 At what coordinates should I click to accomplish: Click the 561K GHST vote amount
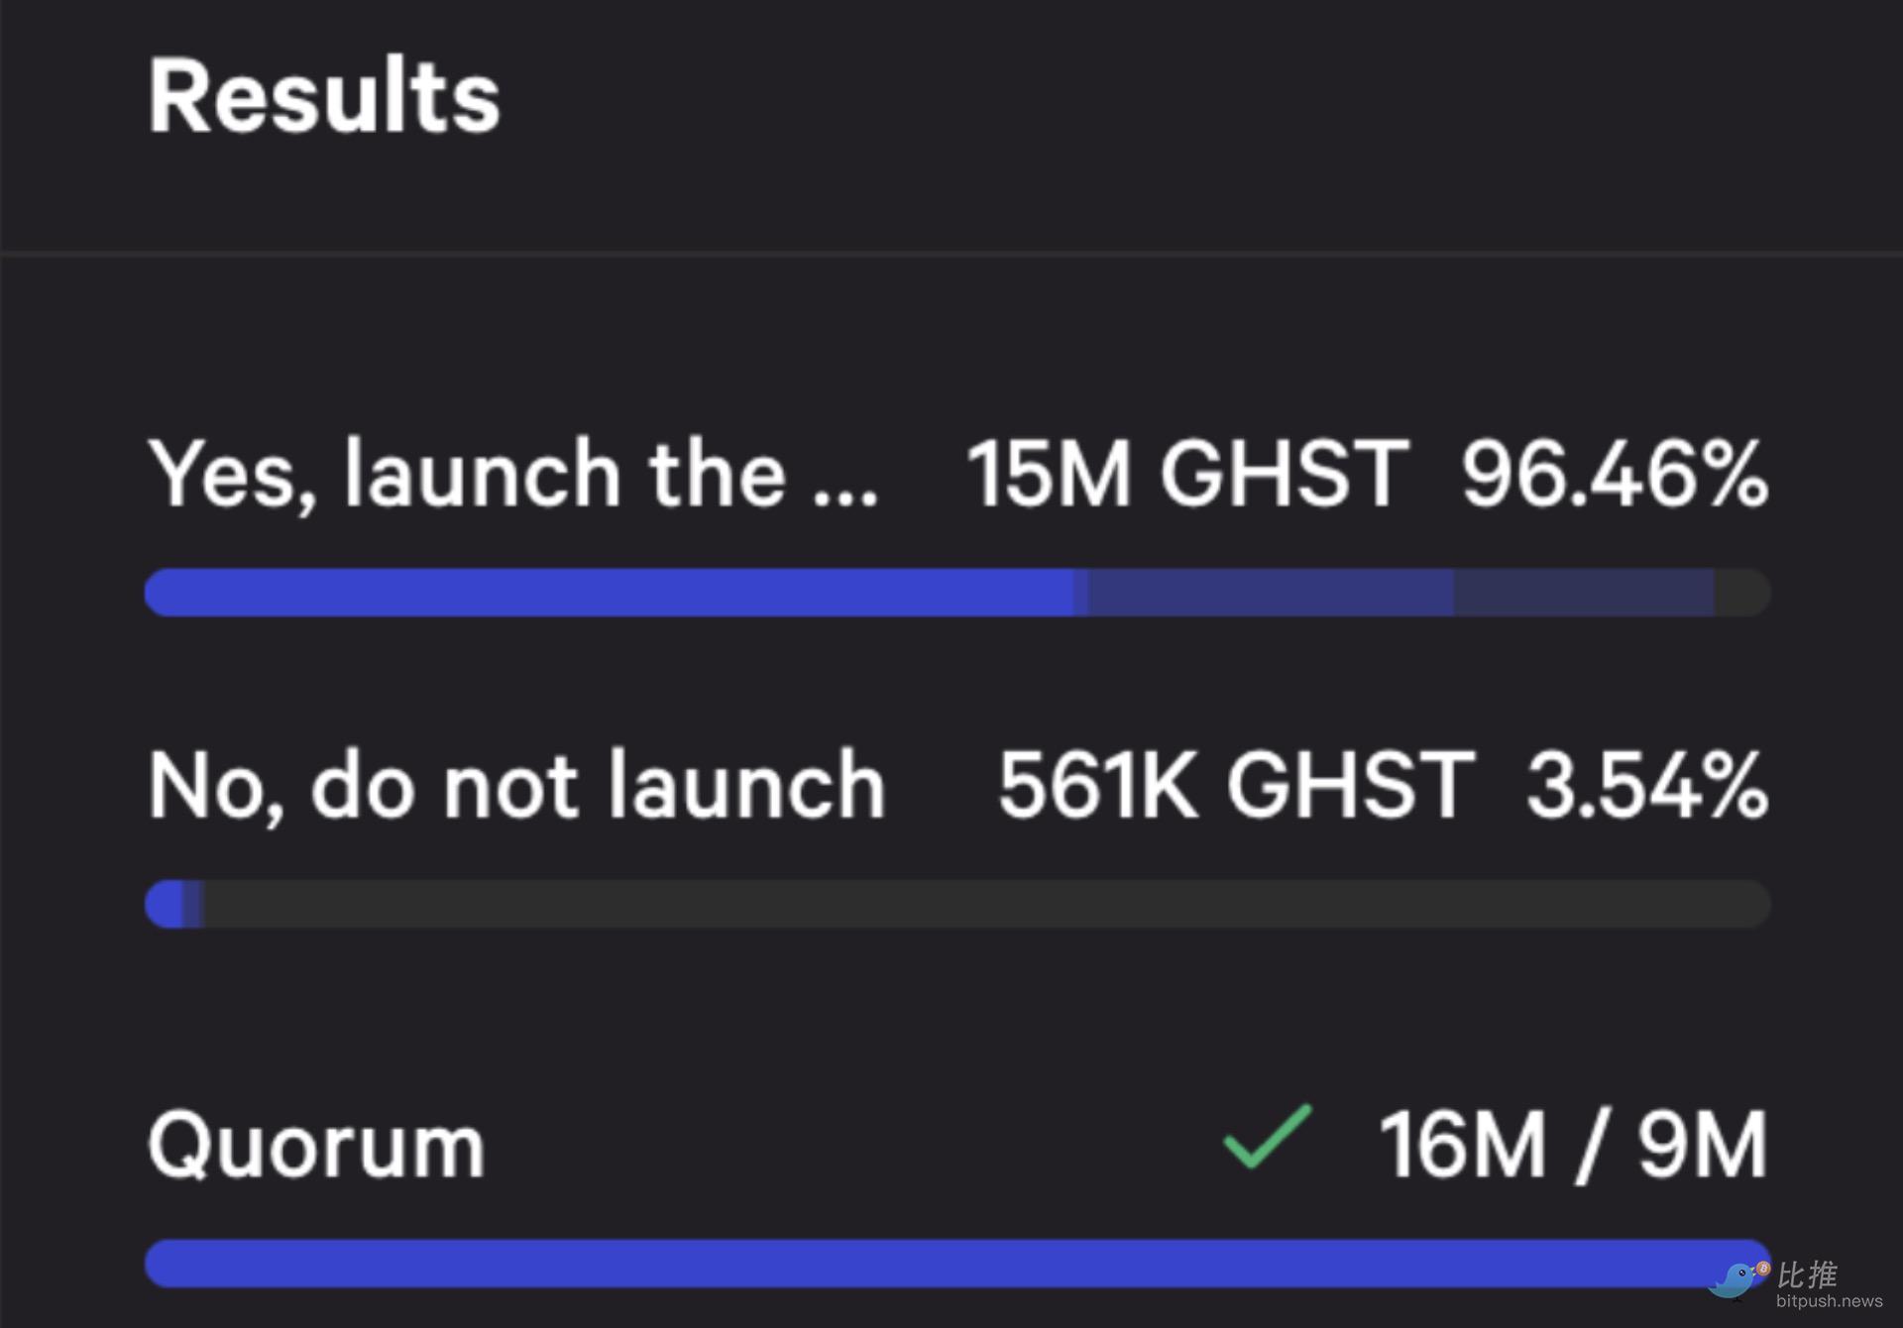(1236, 785)
